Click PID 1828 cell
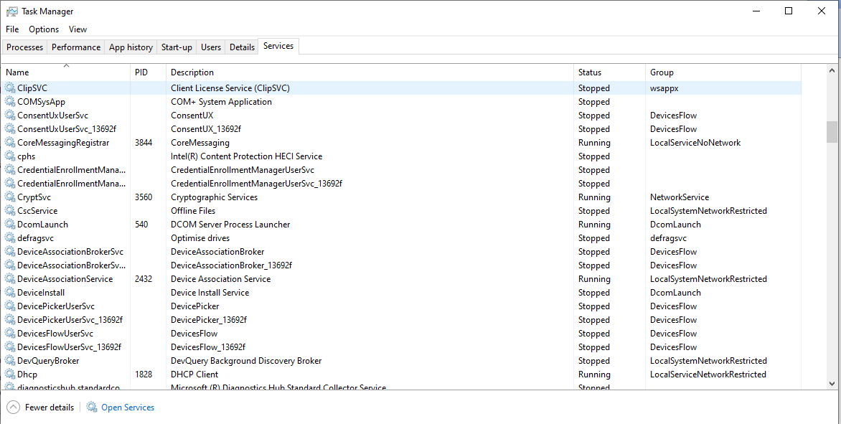Image resolution: width=841 pixels, height=424 pixels. coord(144,374)
